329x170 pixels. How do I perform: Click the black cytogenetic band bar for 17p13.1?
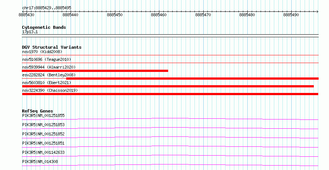click(170, 36)
